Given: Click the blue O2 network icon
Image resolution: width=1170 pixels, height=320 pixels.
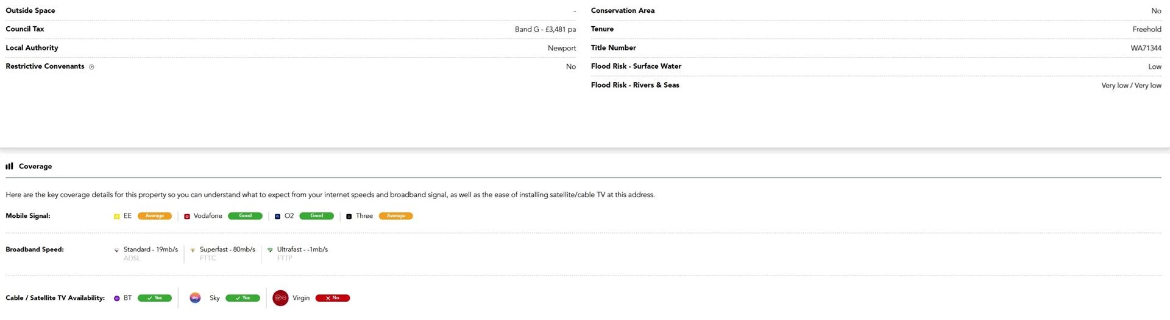Looking at the screenshot, I should [277, 217].
